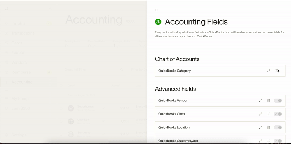Viewport: 291px width, 144px height.
Task: Toggle the QuickBooks Location switch
Action: [278, 128]
